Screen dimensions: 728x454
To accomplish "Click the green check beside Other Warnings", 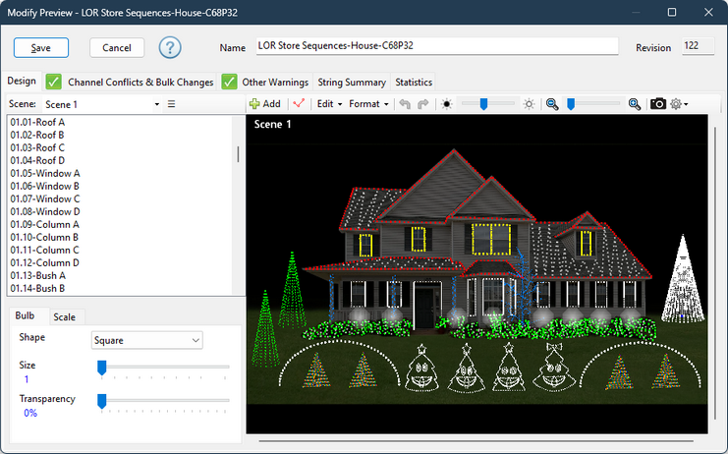I will point(229,83).
